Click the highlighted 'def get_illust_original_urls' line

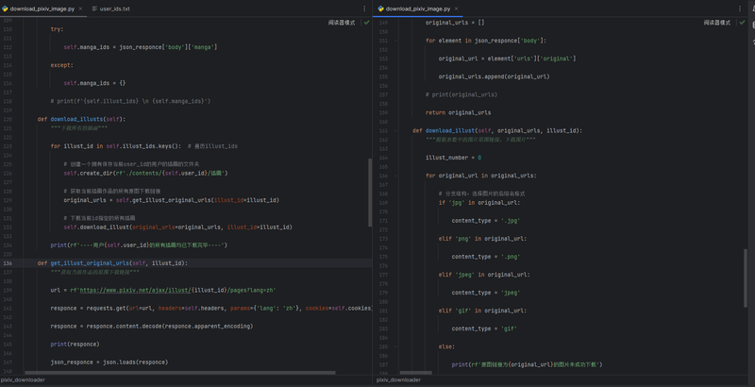coord(112,263)
